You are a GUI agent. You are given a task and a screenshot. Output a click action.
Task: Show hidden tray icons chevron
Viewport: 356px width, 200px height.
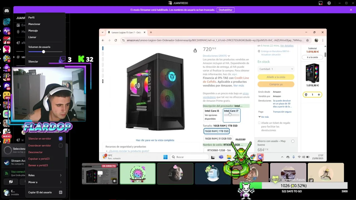[x=282, y=157]
